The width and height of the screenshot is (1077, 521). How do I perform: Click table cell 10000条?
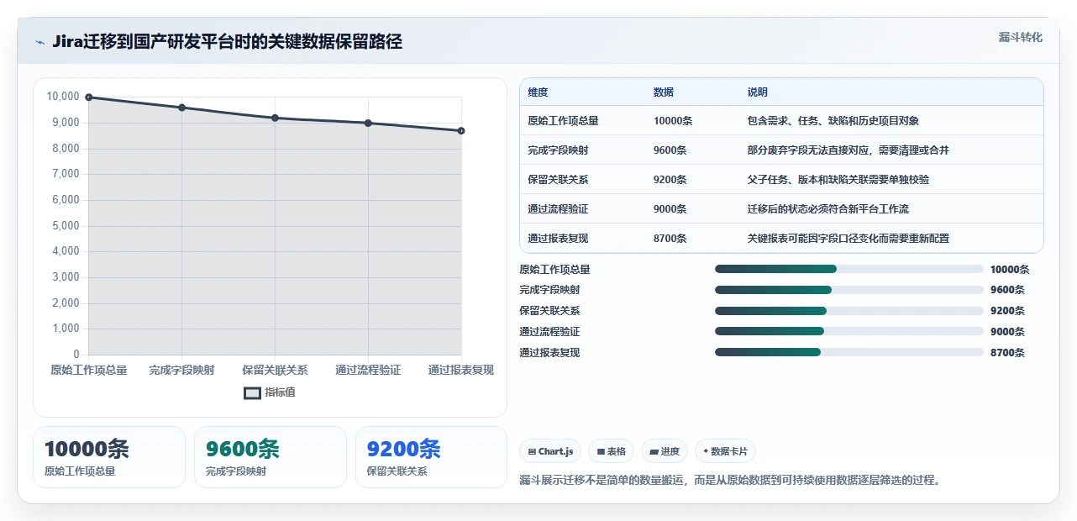coord(673,121)
